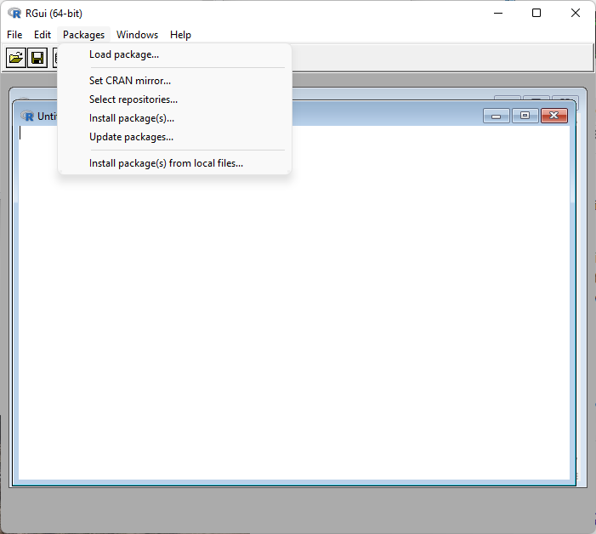Click the save floppy disk icon
This screenshot has width=596, height=534.
click(x=37, y=58)
